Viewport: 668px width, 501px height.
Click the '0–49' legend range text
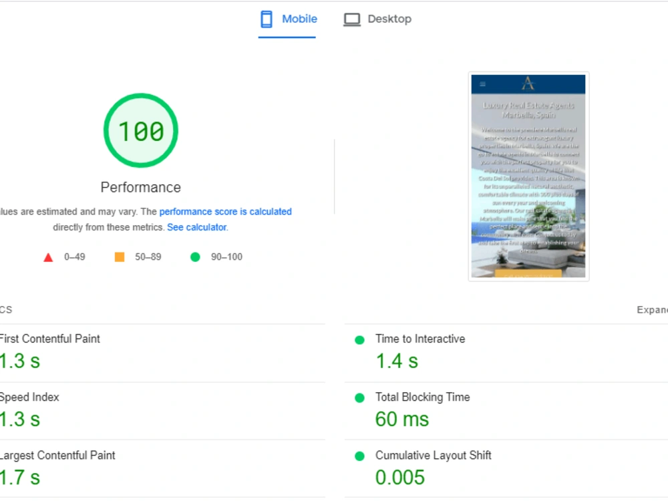pos(75,257)
